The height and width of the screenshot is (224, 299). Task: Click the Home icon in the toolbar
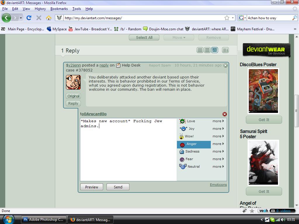pyautogui.click(x=49, y=18)
